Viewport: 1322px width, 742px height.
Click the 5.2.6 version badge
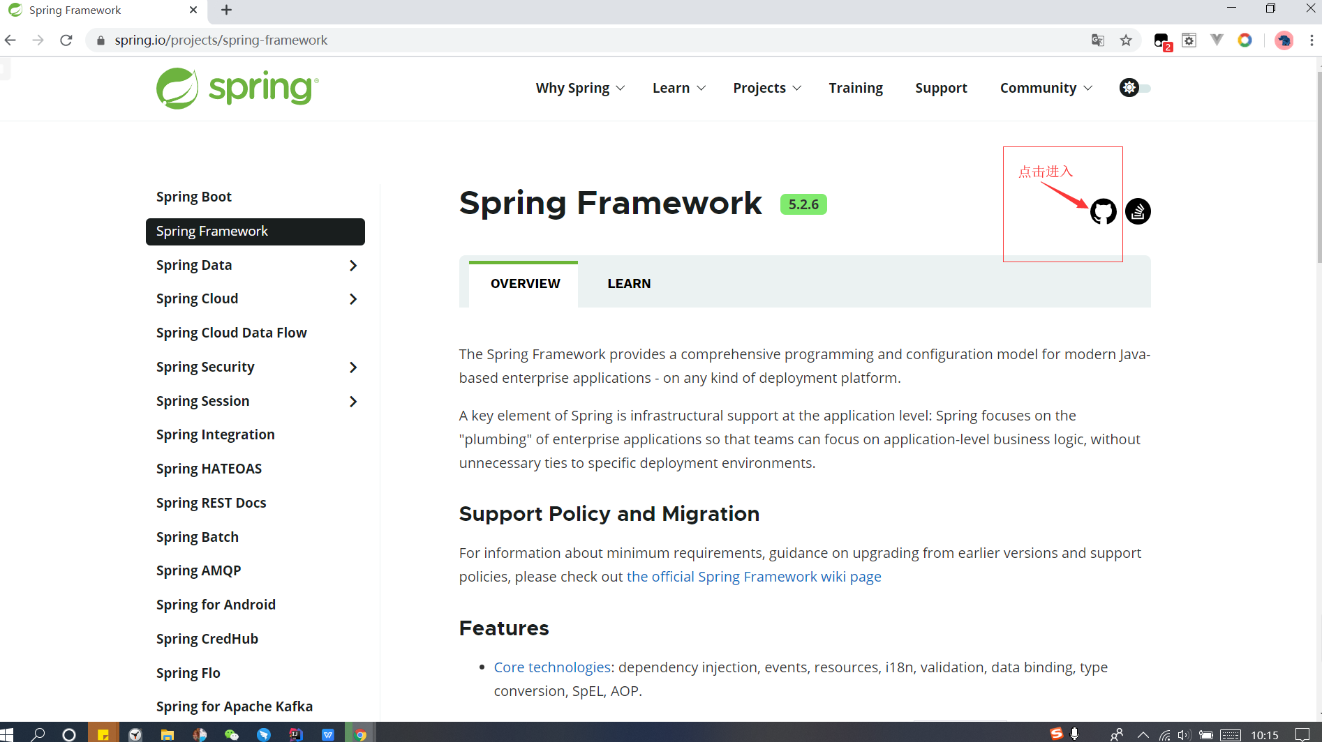coord(803,204)
